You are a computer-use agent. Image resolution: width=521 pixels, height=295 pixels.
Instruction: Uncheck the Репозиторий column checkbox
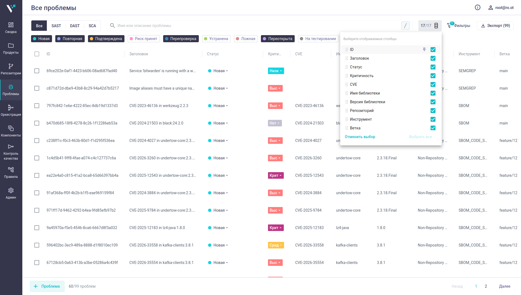coord(433,111)
